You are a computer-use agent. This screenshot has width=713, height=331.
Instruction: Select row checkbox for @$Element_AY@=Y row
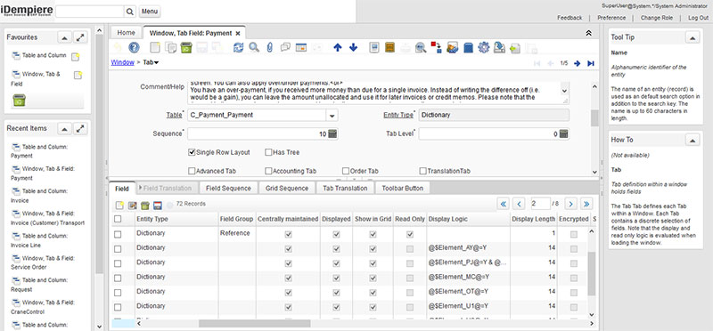pyautogui.click(x=118, y=249)
